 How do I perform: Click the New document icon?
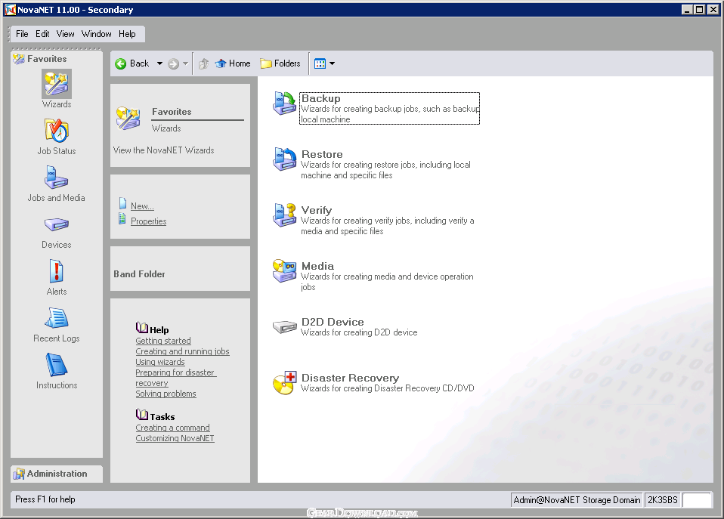pos(122,203)
